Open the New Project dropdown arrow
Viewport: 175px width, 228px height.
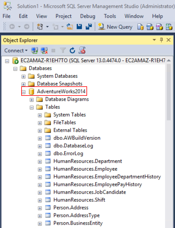[x=47, y=27]
